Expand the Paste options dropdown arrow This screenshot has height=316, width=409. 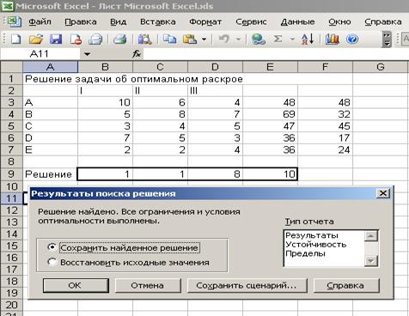pos(204,39)
